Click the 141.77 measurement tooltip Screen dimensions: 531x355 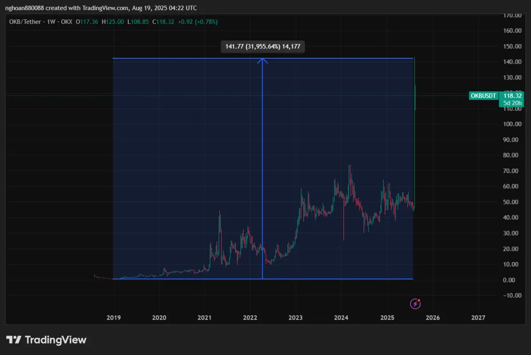(x=263, y=47)
